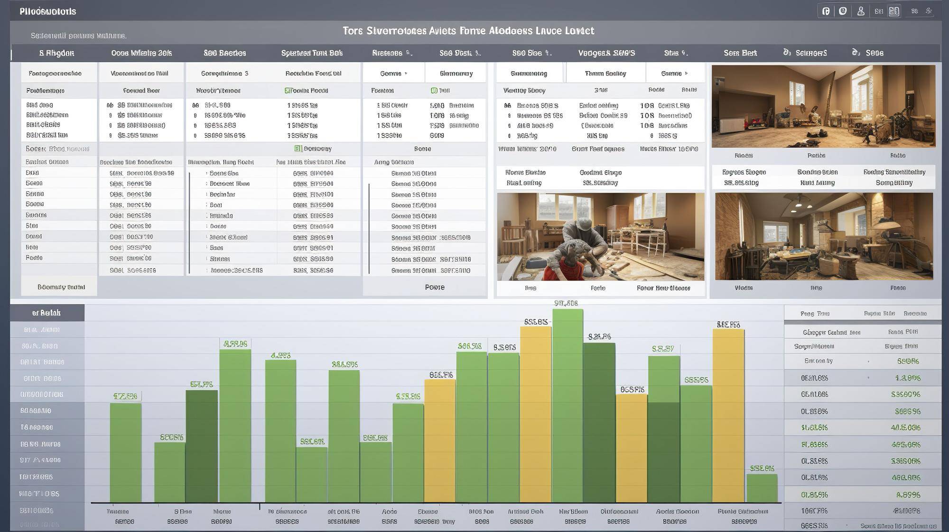Click the grid layout icon in top-right toolbar
This screenshot has width=949, height=532.
[894, 11]
